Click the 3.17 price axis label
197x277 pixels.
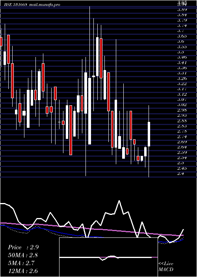pos(182,89)
